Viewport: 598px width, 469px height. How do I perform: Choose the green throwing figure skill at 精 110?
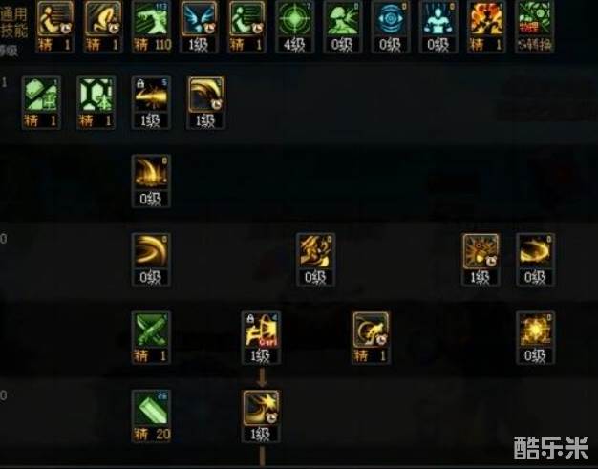coord(151,19)
